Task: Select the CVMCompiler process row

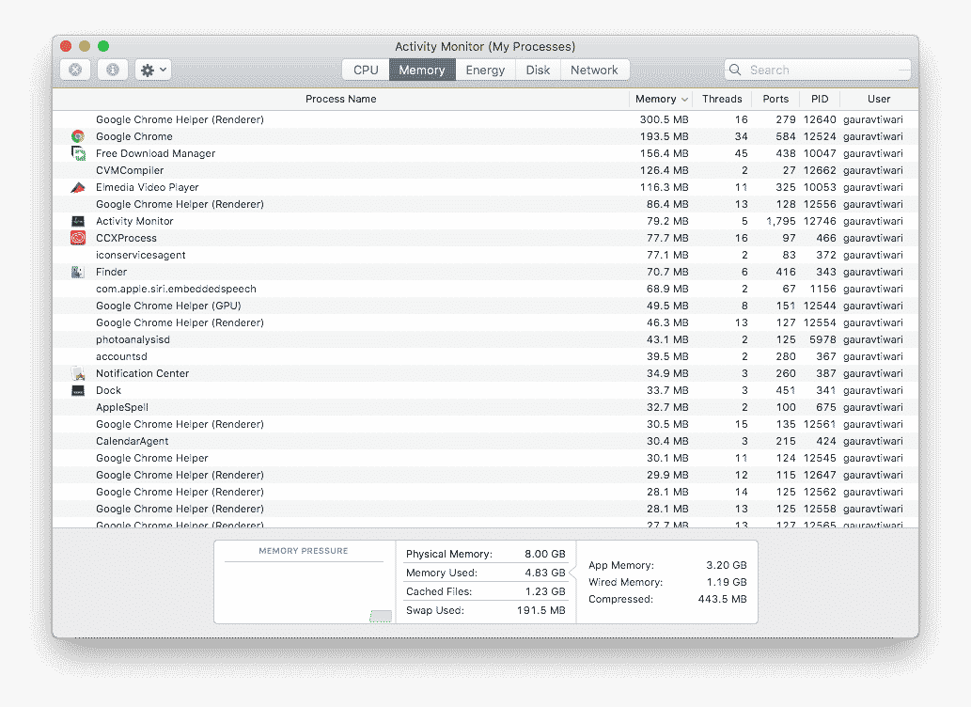Action: (x=376, y=170)
